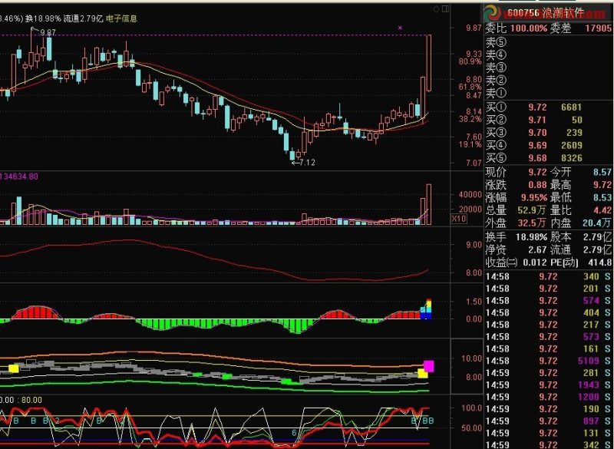
Task: Click the 600756 浪潮软件 stock title
Action: [546, 13]
